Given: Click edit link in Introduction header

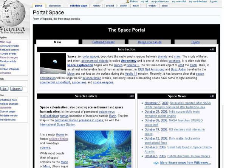Looking at the screenshot, I should click(212, 49).
